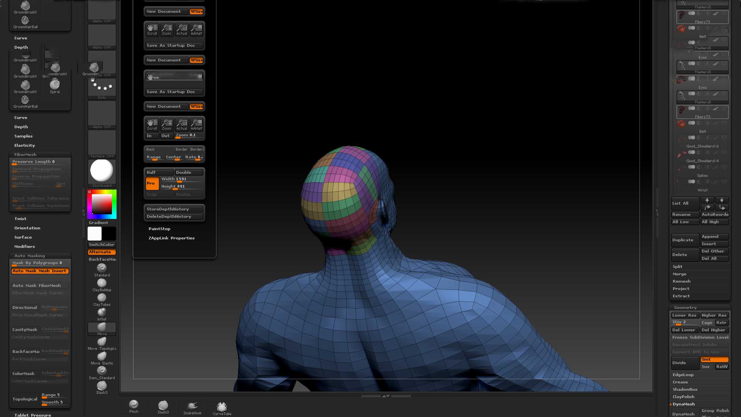Click the Divide button
741x417 pixels.
(685, 363)
